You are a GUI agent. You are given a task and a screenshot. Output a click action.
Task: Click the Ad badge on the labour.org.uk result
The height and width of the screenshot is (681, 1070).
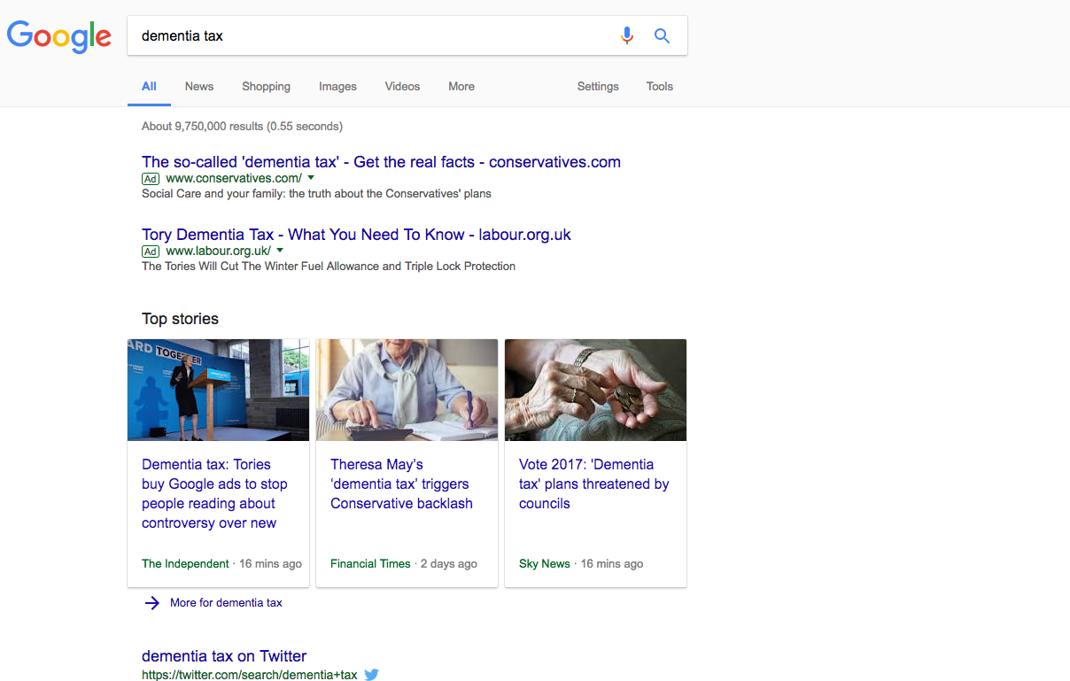pos(151,251)
